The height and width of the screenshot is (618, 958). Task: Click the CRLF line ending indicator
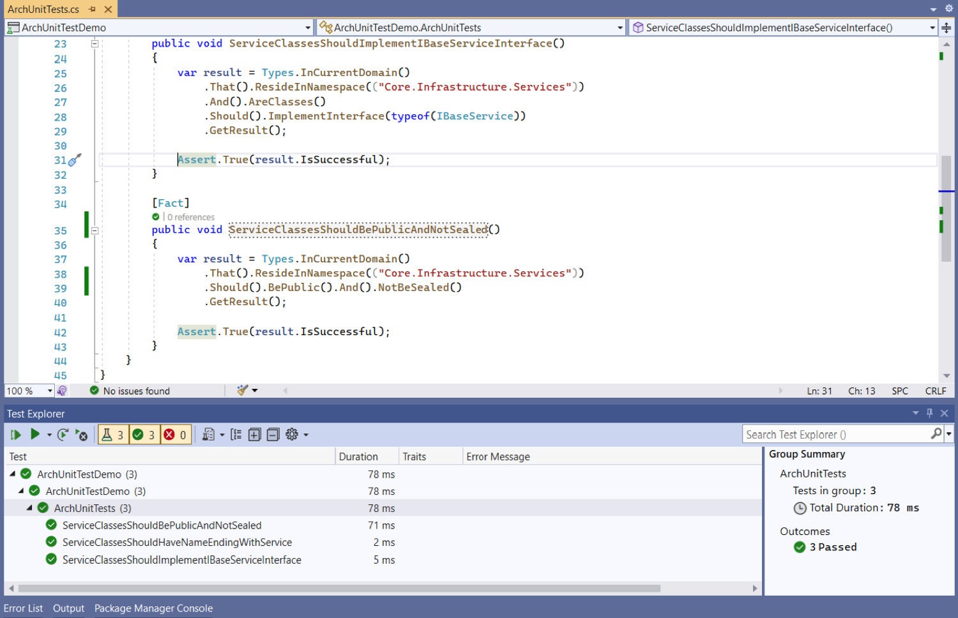[936, 391]
